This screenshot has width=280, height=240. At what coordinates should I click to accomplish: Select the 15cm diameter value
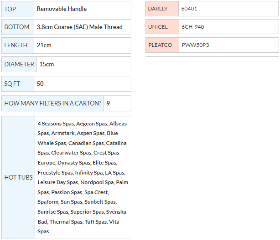(47, 65)
